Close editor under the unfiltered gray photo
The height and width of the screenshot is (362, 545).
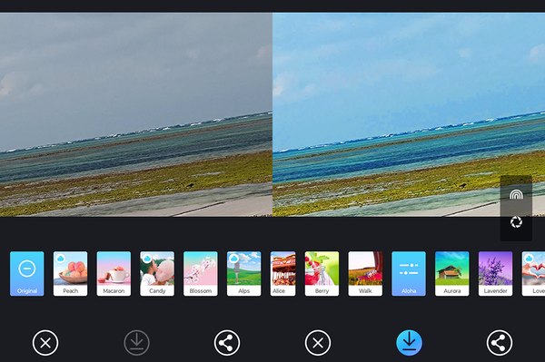pos(45,343)
